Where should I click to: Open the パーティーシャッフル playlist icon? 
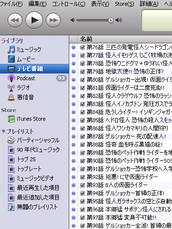click(x=11, y=140)
